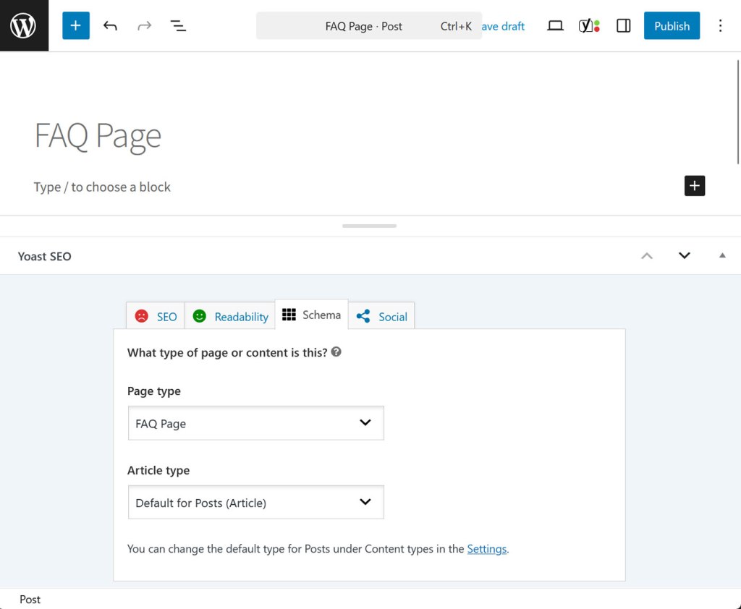
Task: Switch to the SEO tab
Action: point(156,316)
